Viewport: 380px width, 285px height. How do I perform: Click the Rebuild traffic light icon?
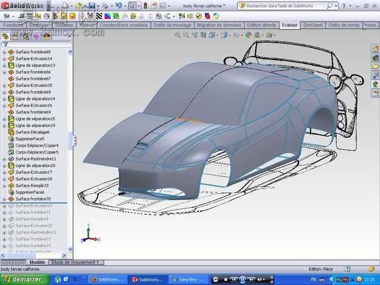145,5
